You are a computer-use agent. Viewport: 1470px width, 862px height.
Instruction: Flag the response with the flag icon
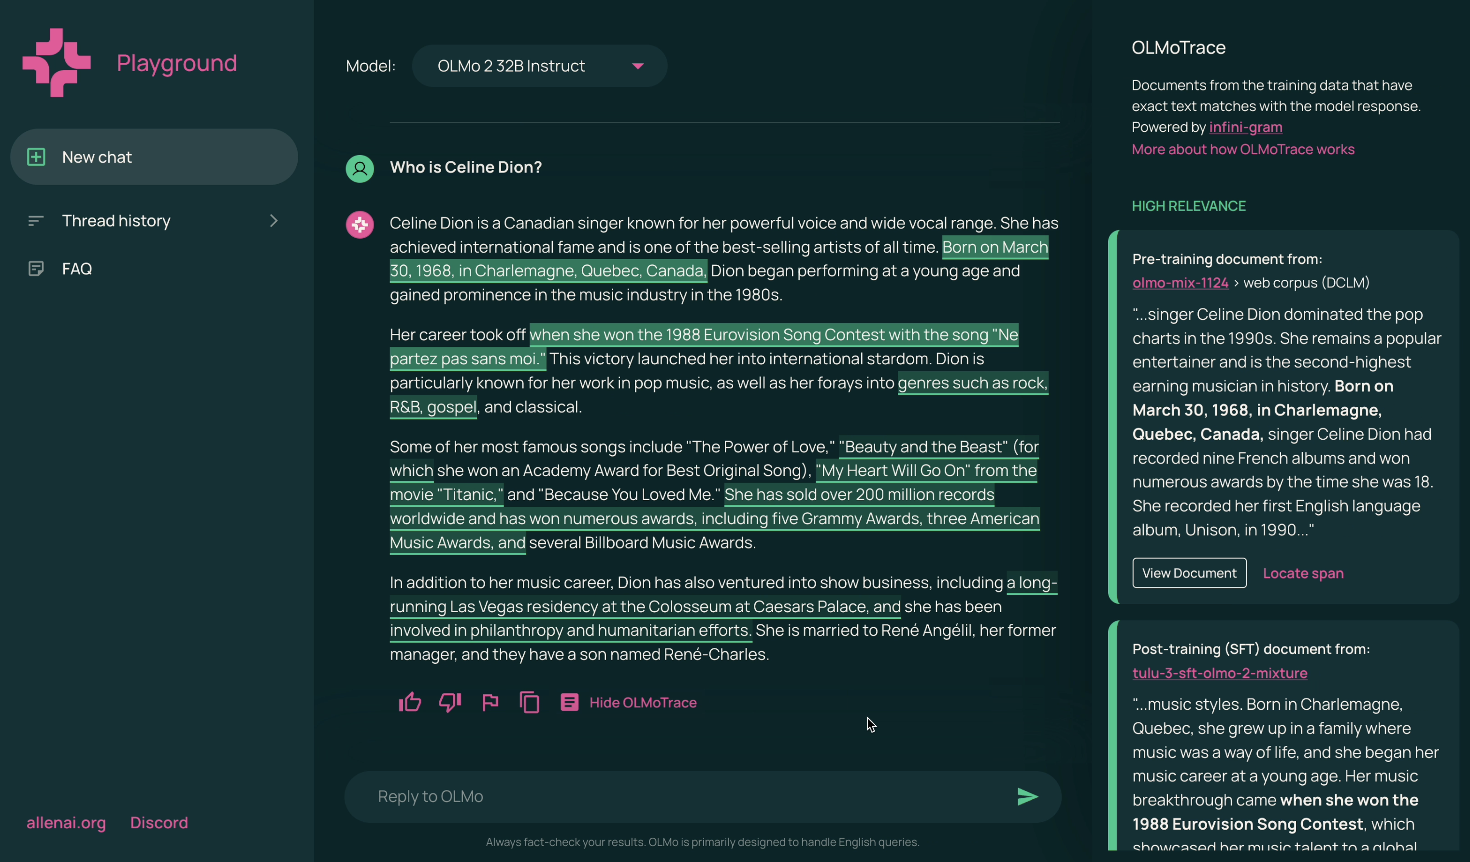490,702
